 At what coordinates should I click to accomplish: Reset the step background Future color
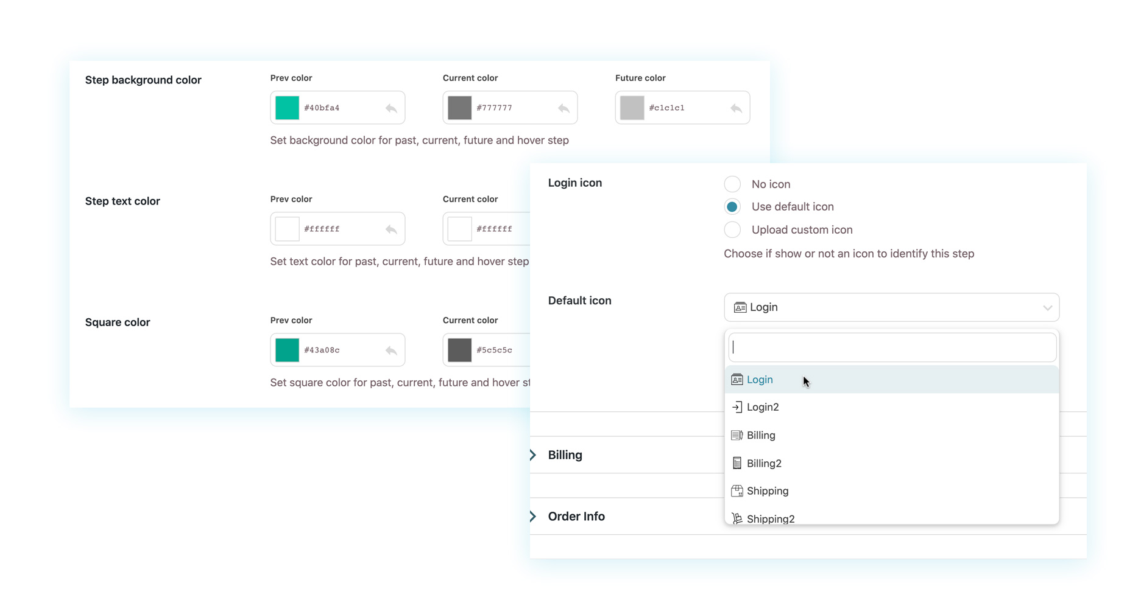click(736, 108)
